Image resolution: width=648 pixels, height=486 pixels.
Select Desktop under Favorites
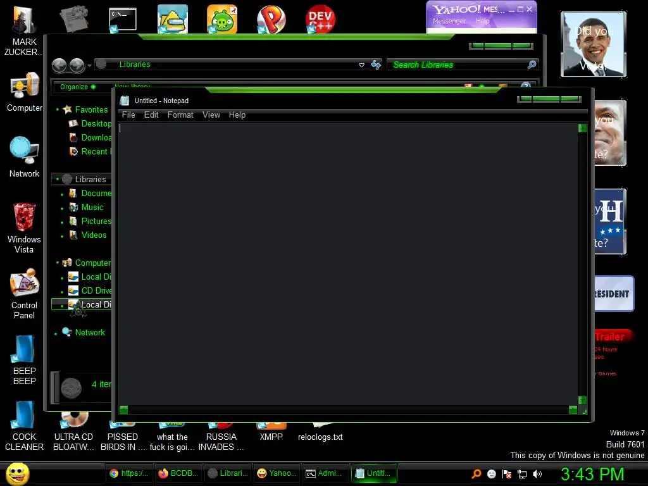point(91,123)
